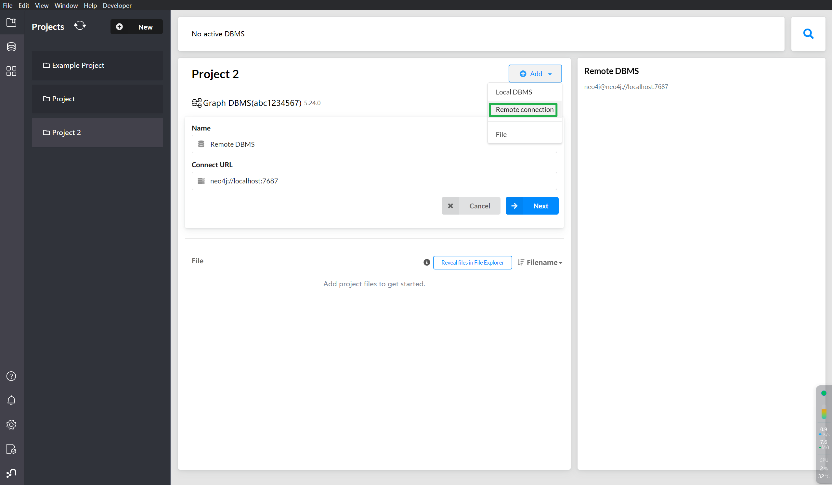This screenshot has height=485, width=832.
Task: Click the database icon in Name field
Action: coord(201,144)
